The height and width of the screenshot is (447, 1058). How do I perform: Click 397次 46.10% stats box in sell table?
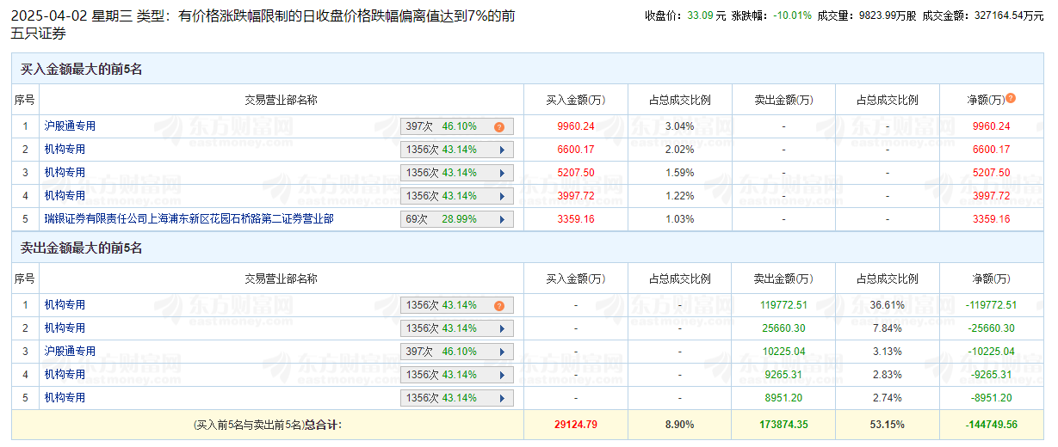point(456,352)
